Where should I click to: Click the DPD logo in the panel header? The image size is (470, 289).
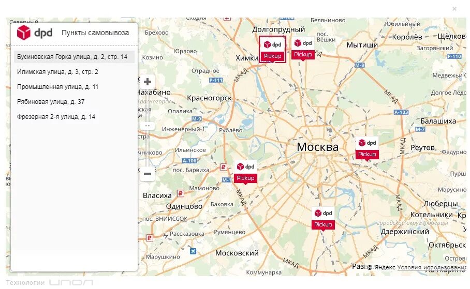pyautogui.click(x=35, y=33)
